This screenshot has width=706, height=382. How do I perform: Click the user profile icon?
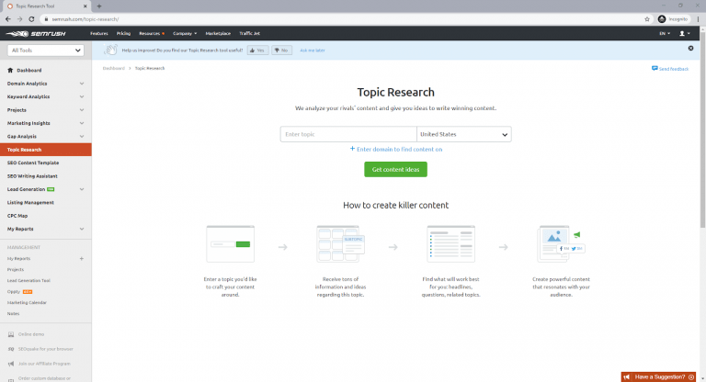[x=684, y=33]
